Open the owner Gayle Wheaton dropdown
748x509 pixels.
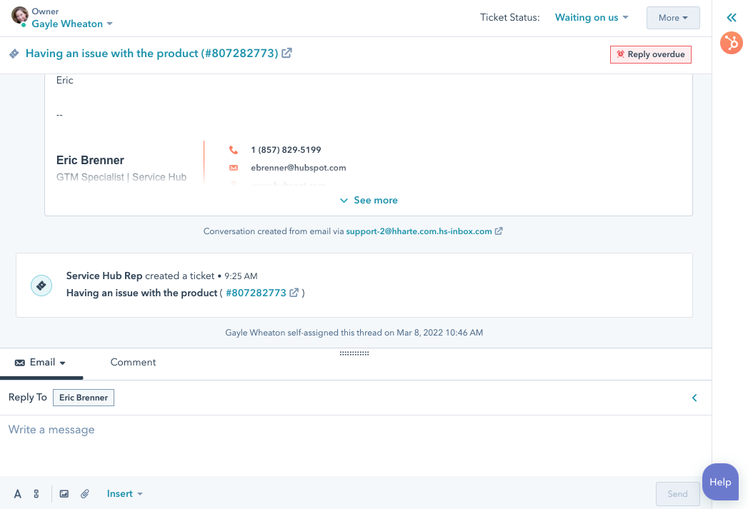coord(72,24)
